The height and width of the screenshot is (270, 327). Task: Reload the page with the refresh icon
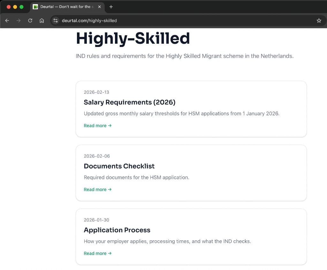(x=30, y=20)
